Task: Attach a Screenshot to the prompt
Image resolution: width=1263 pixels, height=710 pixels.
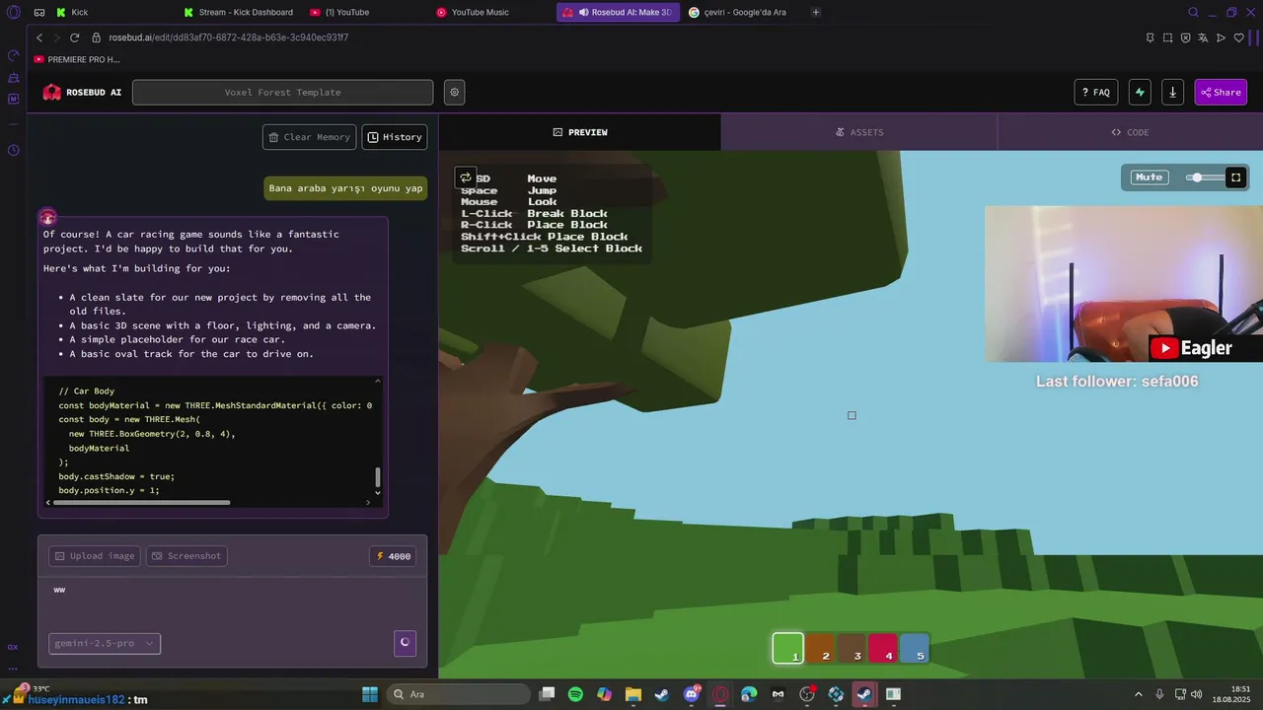Action: click(x=186, y=556)
